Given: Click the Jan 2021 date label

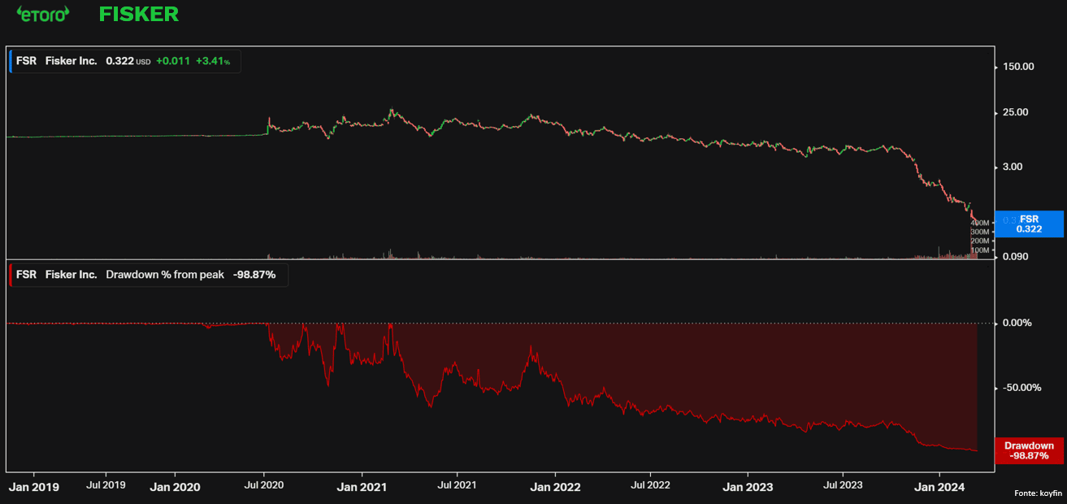Looking at the screenshot, I should click(362, 487).
